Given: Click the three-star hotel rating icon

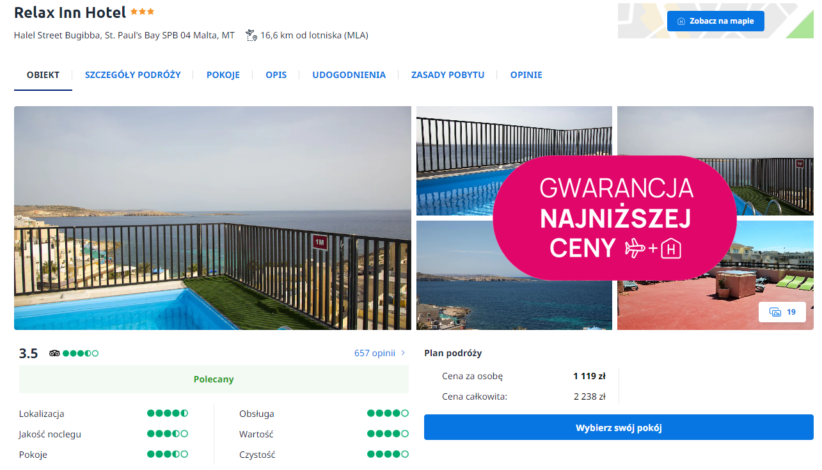Looking at the screenshot, I should point(142,12).
